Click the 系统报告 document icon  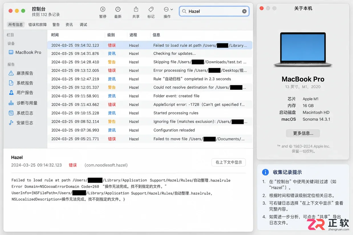tap(11, 83)
